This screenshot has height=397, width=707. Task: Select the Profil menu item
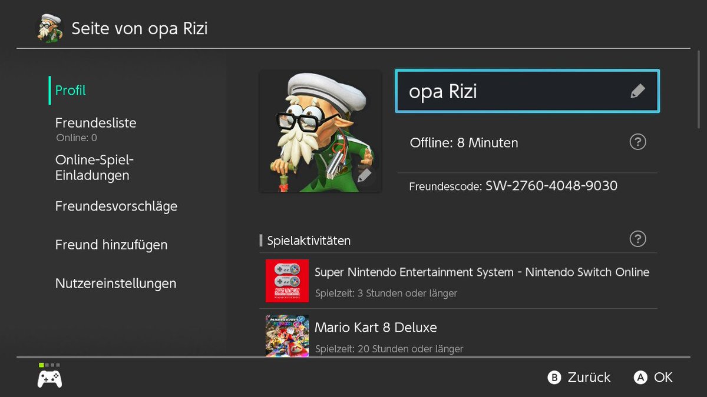pos(71,90)
